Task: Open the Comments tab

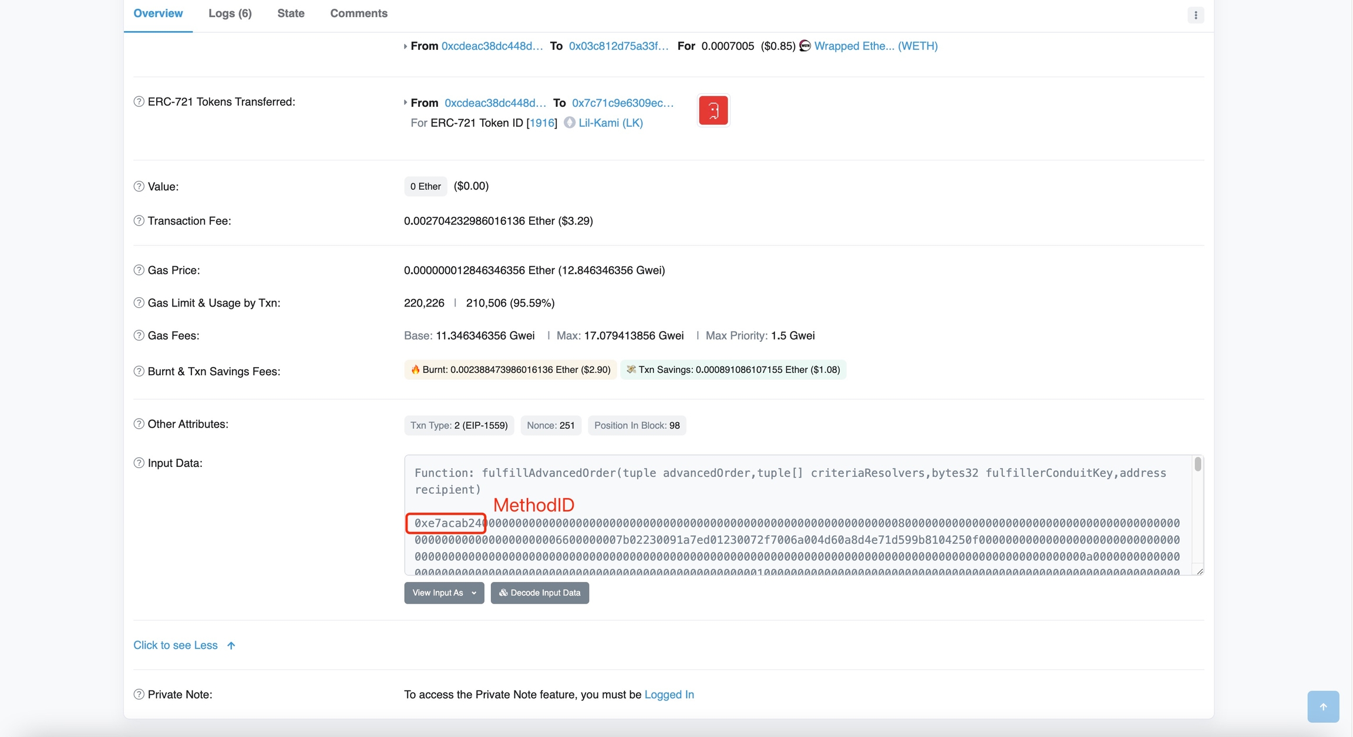Action: 358,14
